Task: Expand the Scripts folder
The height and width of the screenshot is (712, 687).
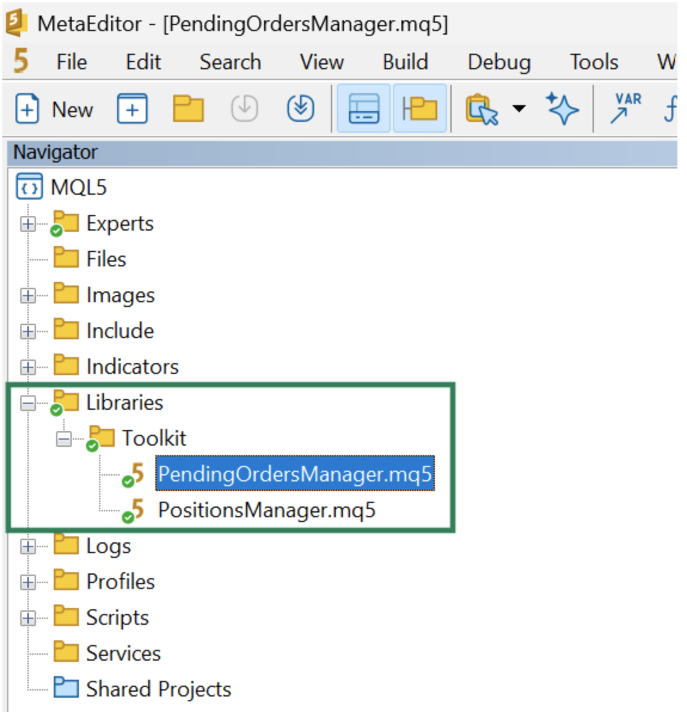Action: tap(27, 618)
